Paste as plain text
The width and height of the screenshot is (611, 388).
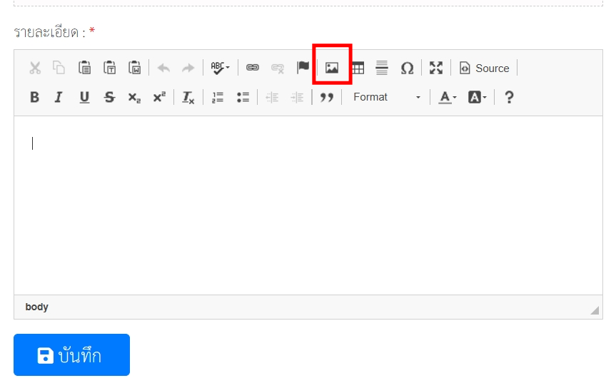click(110, 68)
